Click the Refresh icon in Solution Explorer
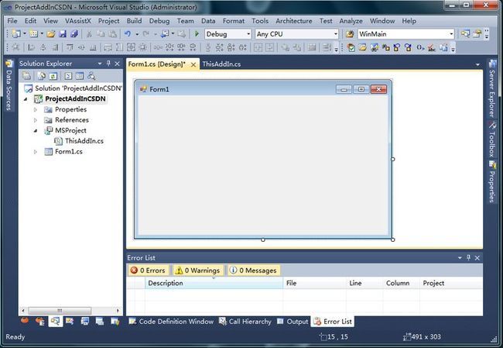This screenshot has height=348, width=503. click(x=53, y=76)
